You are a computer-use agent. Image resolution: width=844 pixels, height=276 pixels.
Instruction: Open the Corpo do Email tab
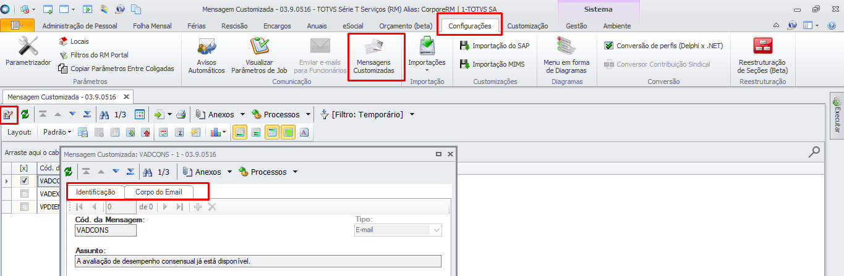159,192
